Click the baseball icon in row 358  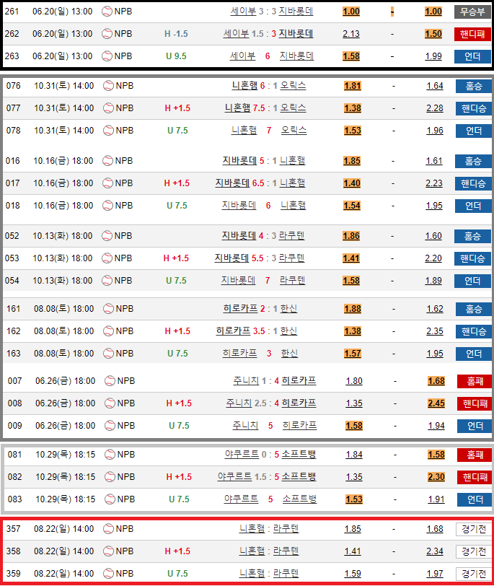tap(109, 551)
